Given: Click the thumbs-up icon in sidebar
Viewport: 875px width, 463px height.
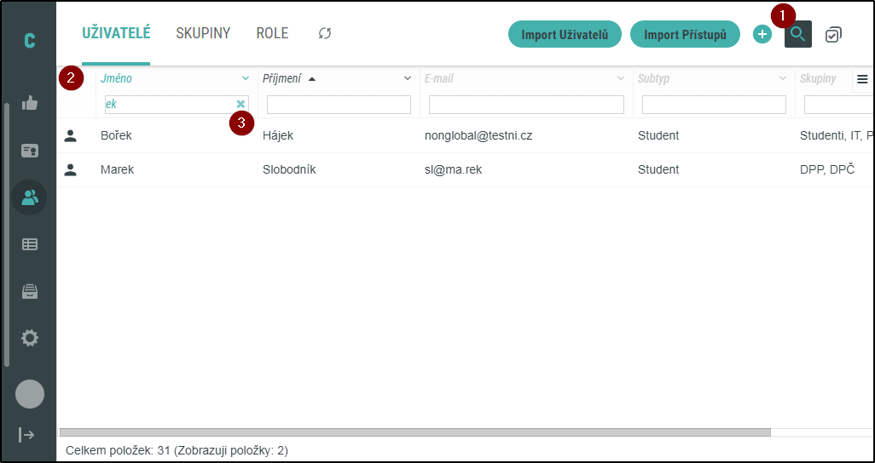Looking at the screenshot, I should (30, 104).
